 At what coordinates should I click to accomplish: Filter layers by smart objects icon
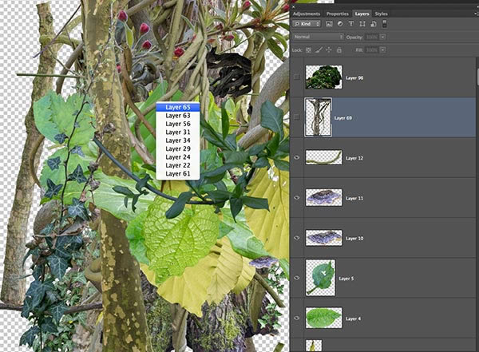tap(374, 24)
